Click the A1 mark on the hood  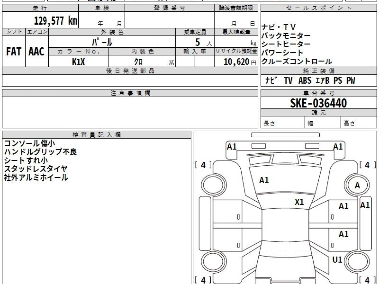264,180
